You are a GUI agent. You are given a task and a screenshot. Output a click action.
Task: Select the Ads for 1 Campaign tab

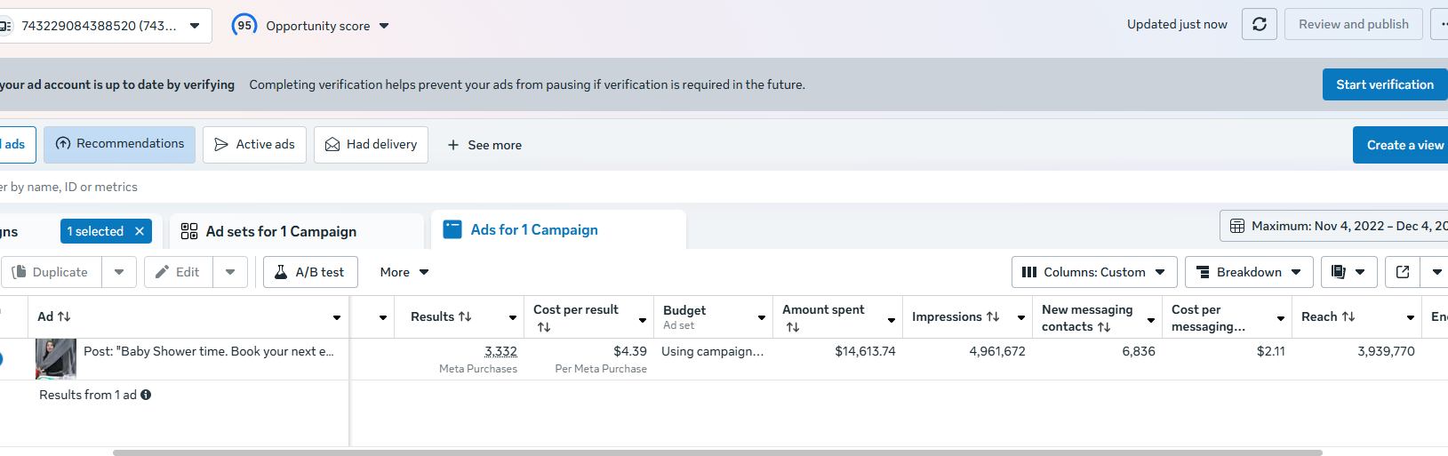(534, 230)
